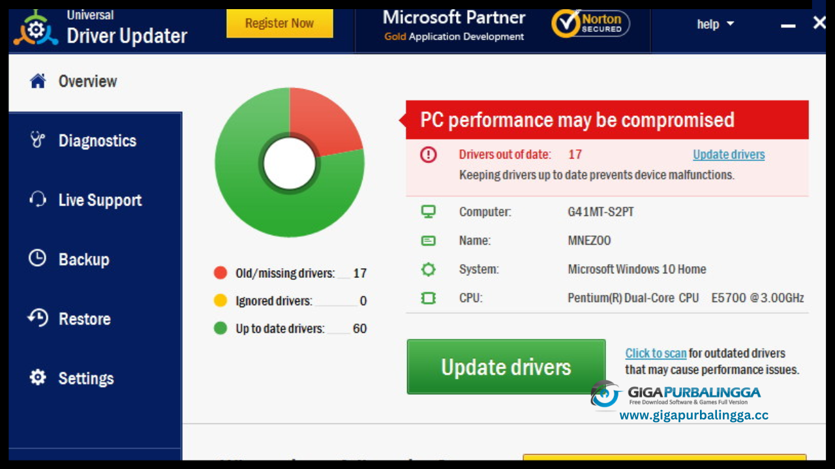
Task: Go to the Backup section
Action: point(95,259)
